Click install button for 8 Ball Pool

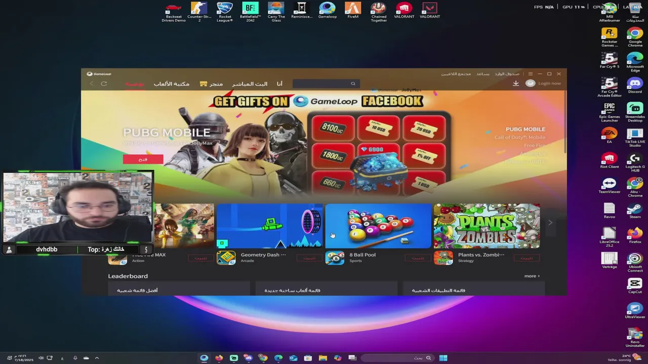pyautogui.click(x=418, y=258)
